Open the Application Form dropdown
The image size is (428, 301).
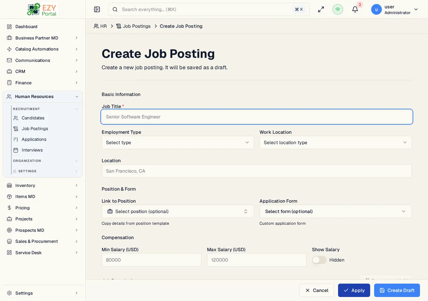[x=336, y=211]
